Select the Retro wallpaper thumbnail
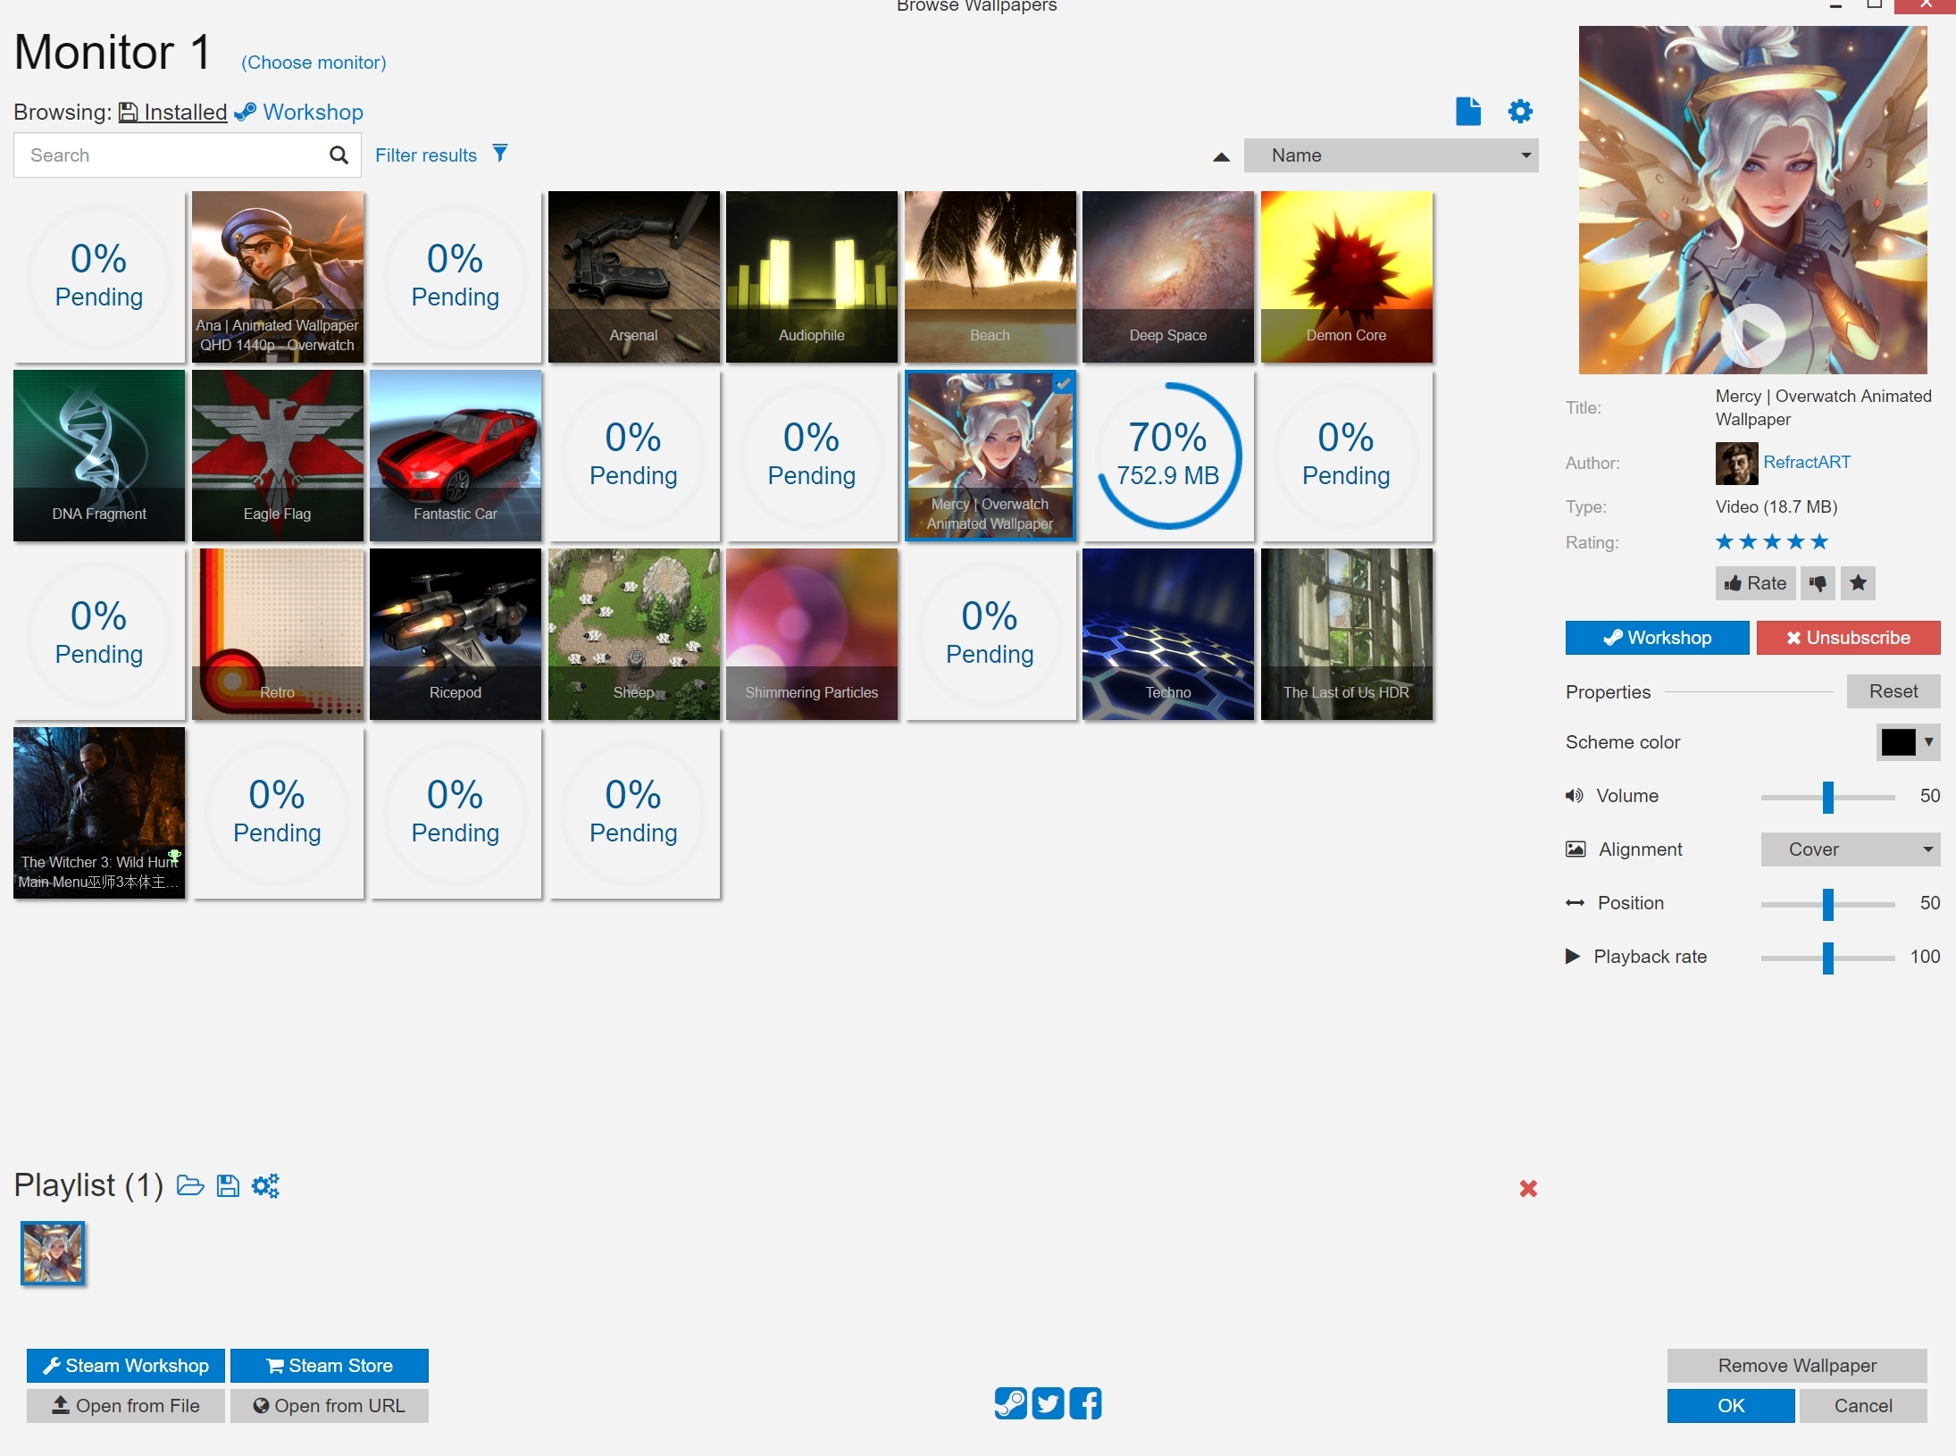The image size is (1956, 1456). click(277, 634)
